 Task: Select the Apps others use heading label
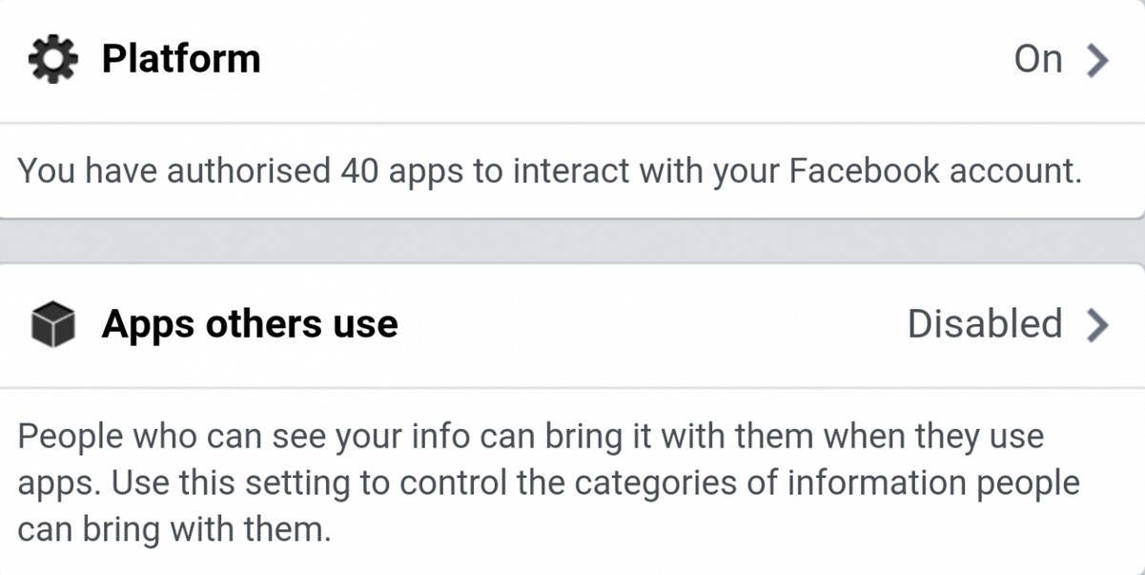[x=250, y=324]
